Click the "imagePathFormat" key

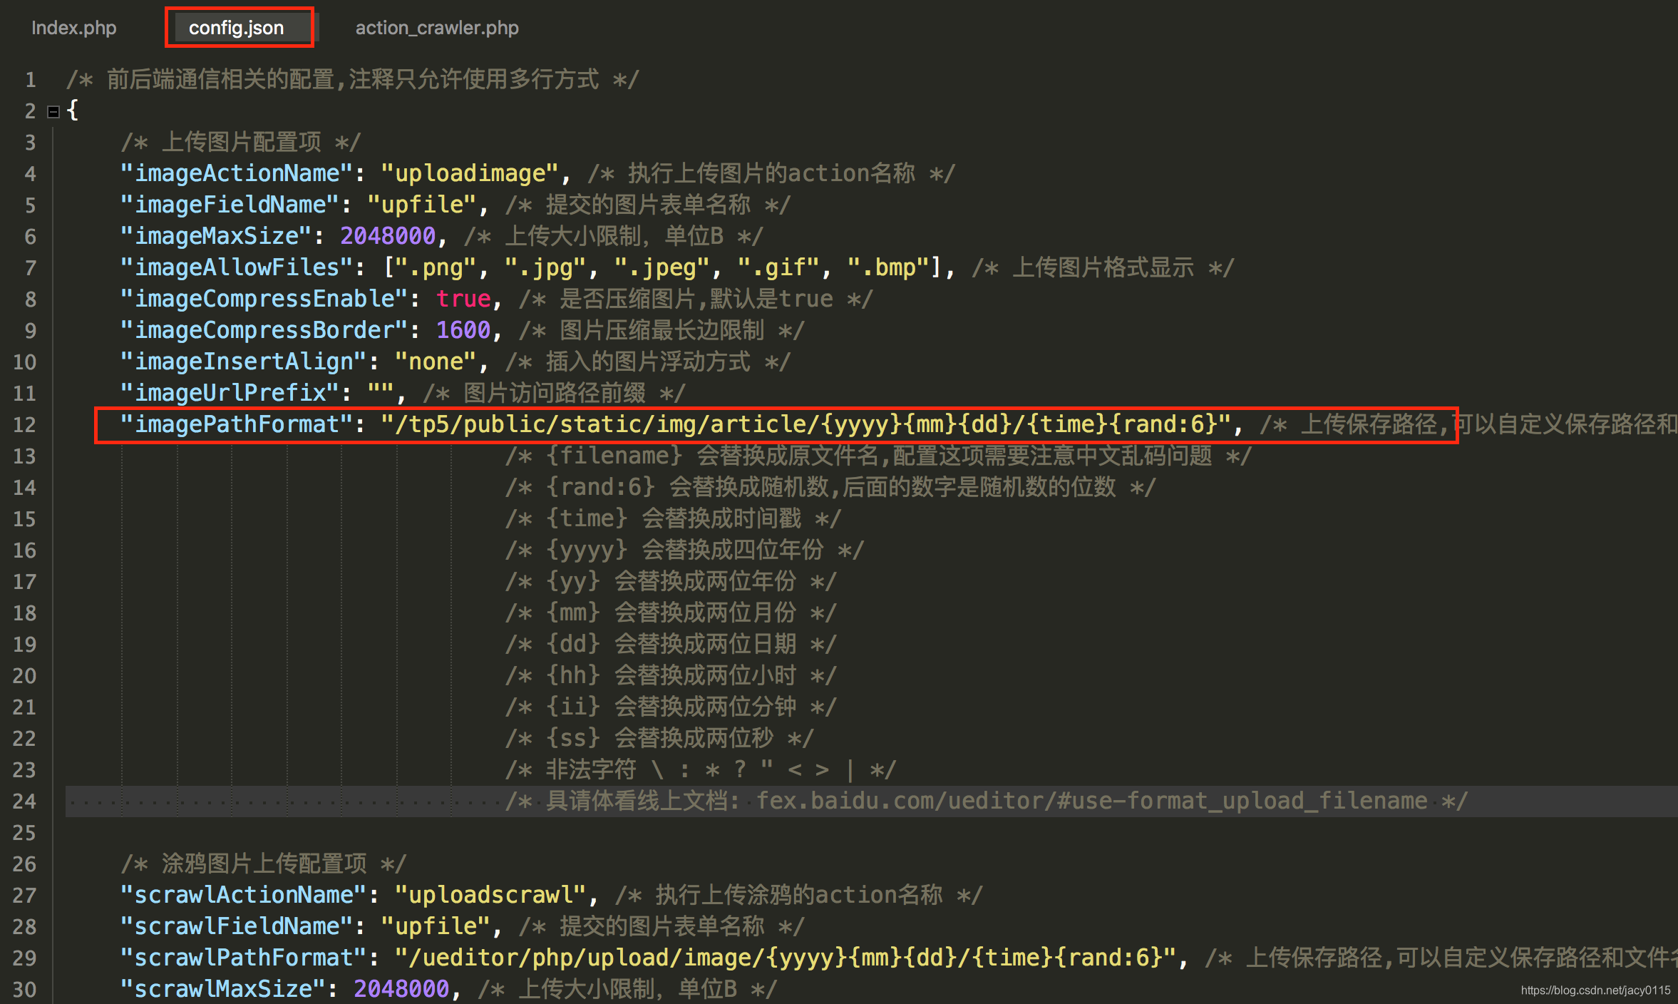pyautogui.click(x=237, y=424)
